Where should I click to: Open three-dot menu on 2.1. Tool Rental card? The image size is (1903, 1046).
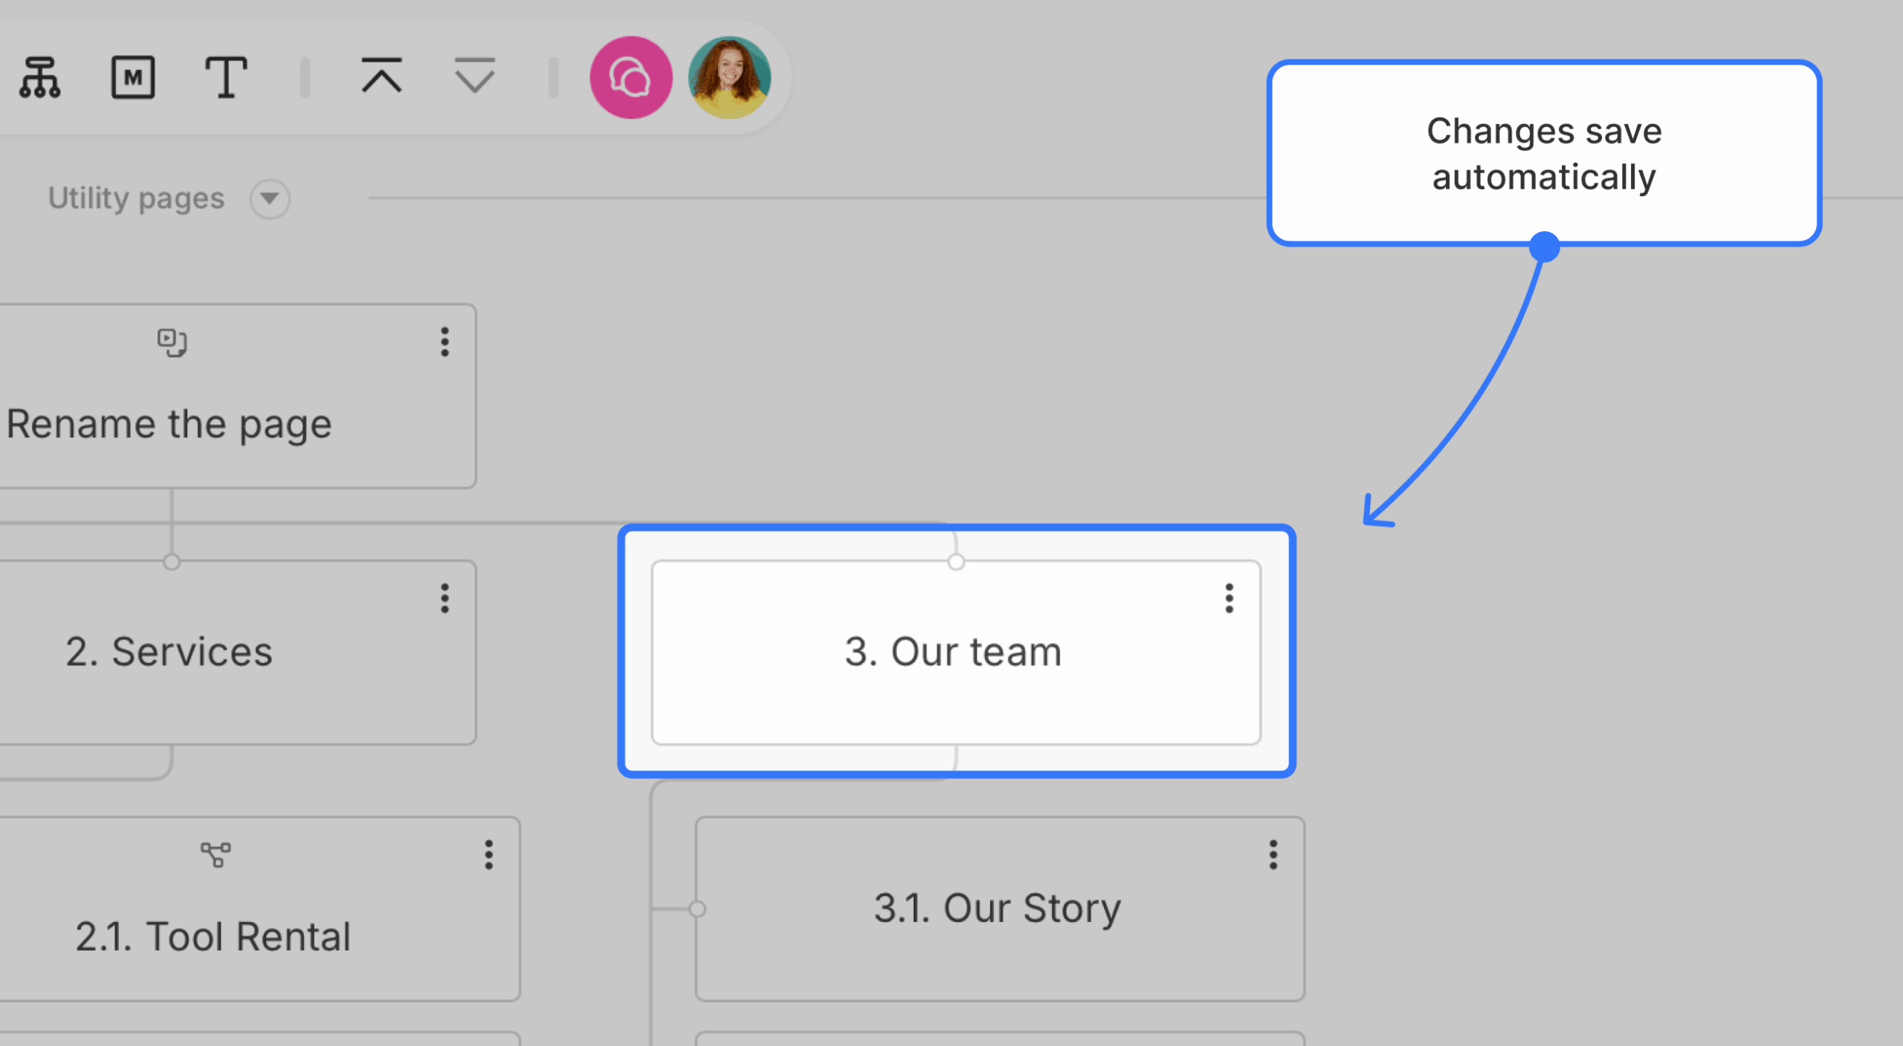[x=488, y=855]
